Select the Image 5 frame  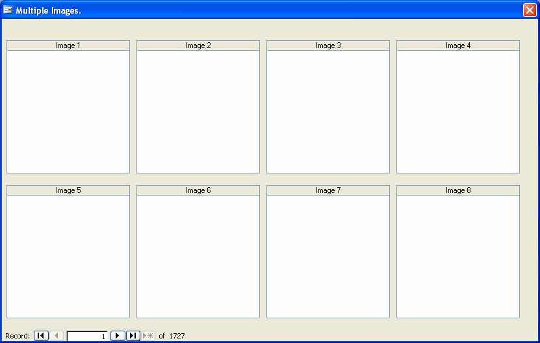[x=68, y=257]
